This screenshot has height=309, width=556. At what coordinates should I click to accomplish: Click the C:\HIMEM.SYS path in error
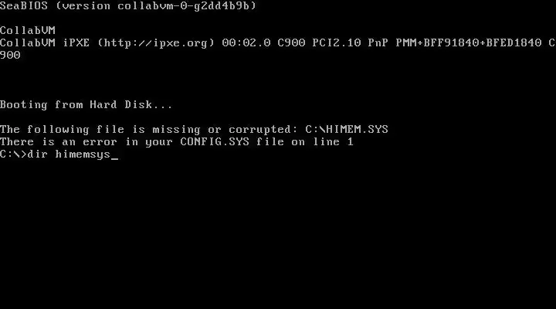(347, 129)
